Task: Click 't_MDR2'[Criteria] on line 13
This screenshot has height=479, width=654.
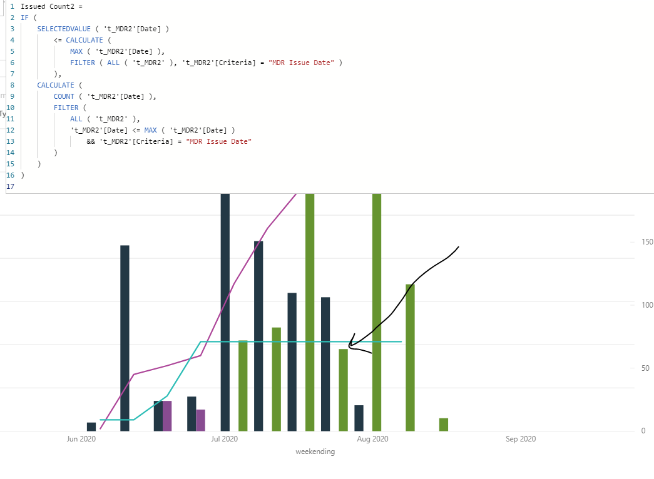Action: click(x=136, y=141)
